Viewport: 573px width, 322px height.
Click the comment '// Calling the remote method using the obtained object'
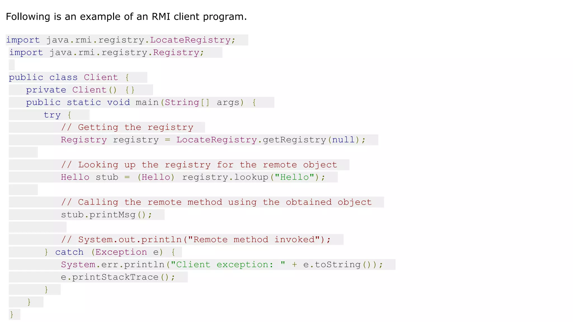tap(217, 202)
